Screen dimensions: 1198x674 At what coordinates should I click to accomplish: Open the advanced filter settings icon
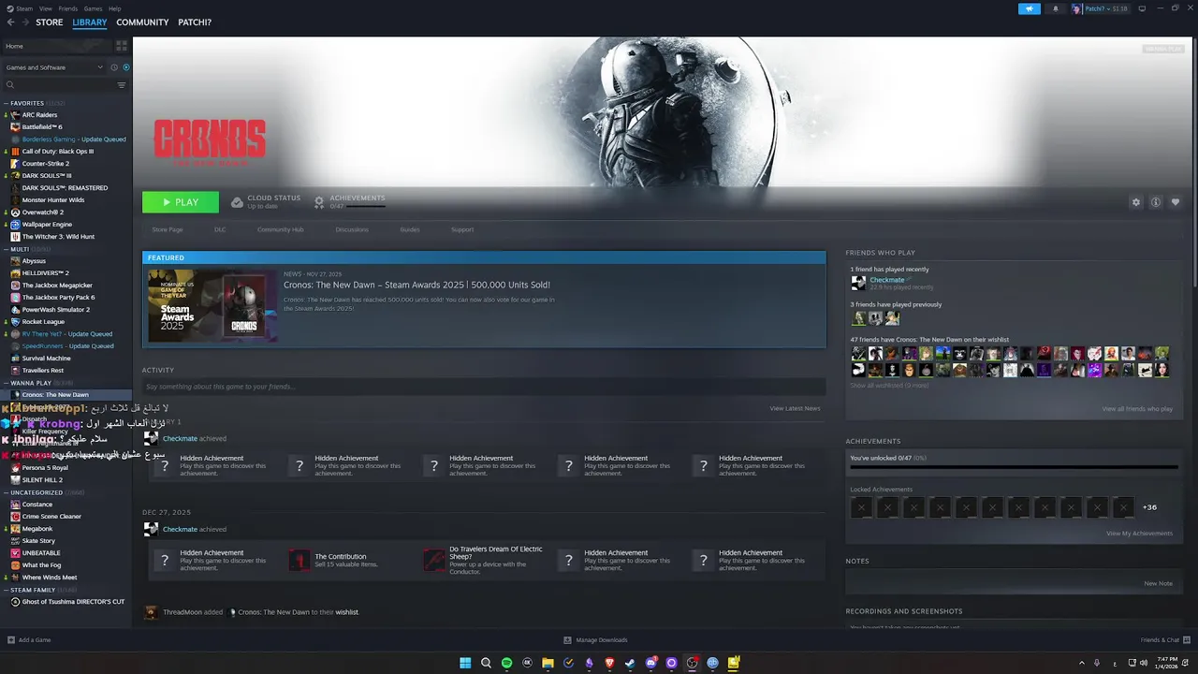pos(122,85)
